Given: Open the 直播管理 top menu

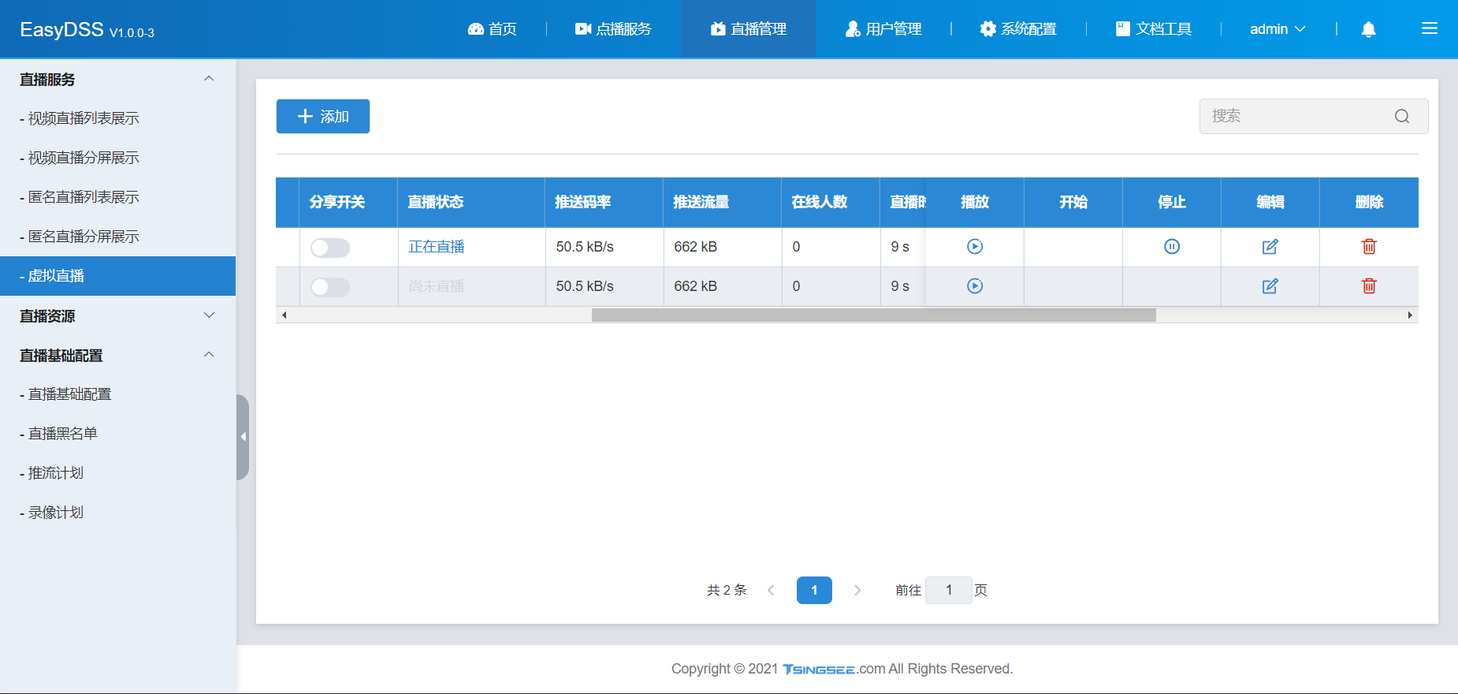Looking at the screenshot, I should pos(748,29).
